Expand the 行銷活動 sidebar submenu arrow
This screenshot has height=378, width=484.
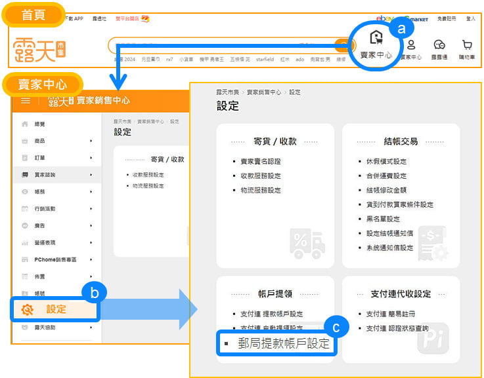tap(91, 208)
